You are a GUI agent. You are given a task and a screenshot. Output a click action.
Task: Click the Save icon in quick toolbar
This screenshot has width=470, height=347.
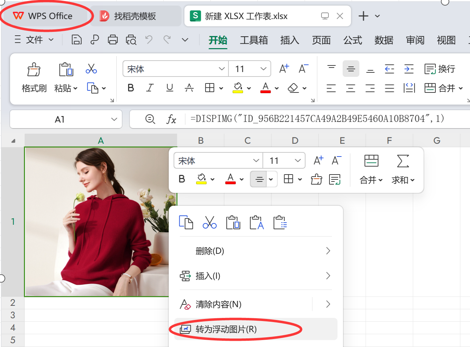tap(76, 40)
